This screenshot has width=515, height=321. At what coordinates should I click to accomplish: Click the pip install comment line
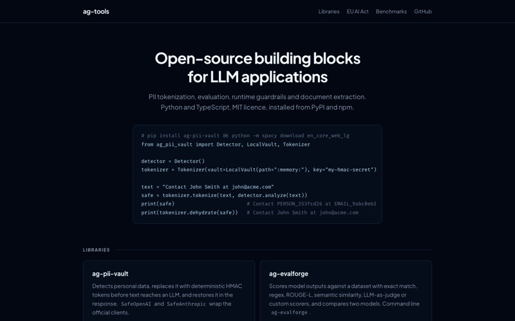click(245, 135)
